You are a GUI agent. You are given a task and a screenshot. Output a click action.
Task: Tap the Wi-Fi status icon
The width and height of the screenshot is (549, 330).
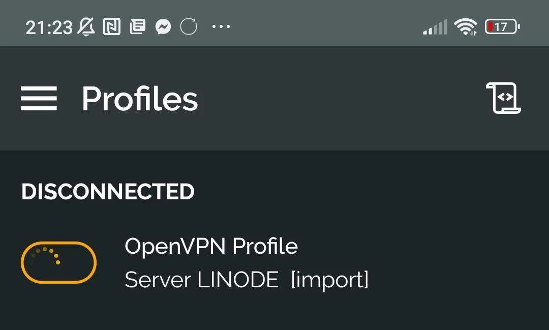(x=465, y=26)
